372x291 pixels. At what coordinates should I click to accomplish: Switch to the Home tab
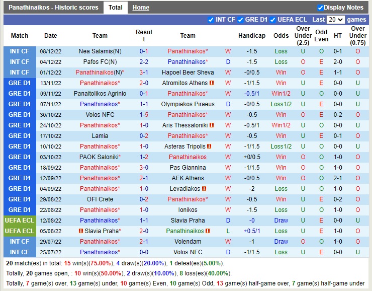[141, 8]
